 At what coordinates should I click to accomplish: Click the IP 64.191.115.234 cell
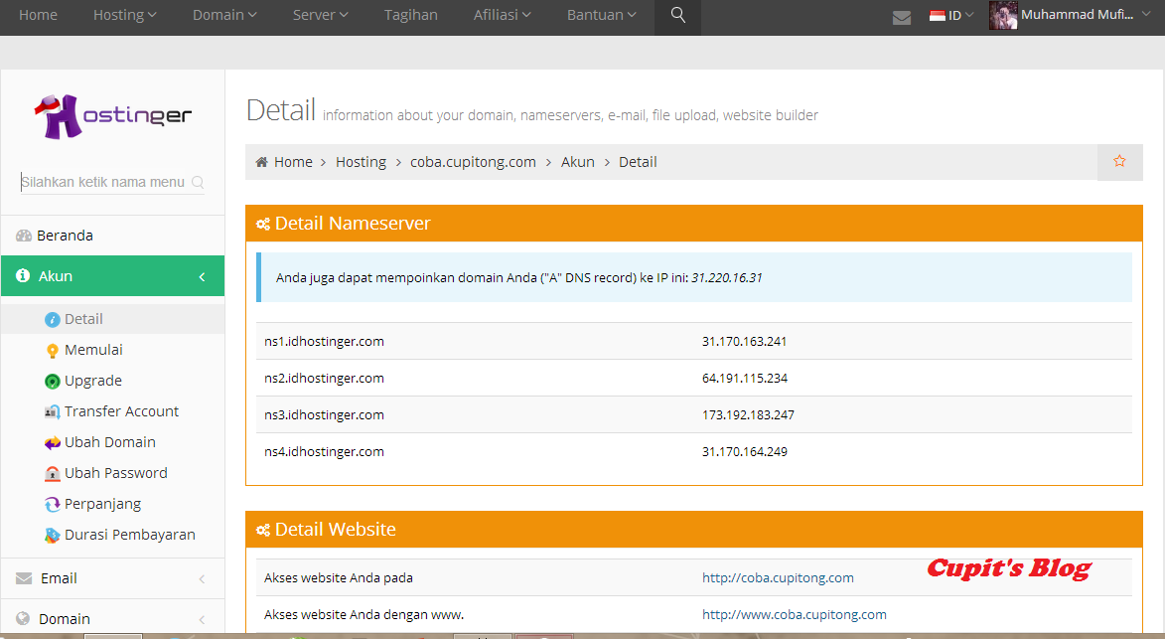click(x=745, y=379)
